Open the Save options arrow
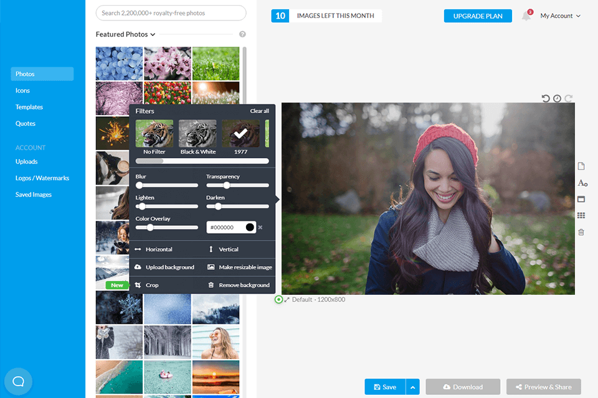The height and width of the screenshot is (398, 598). point(412,387)
